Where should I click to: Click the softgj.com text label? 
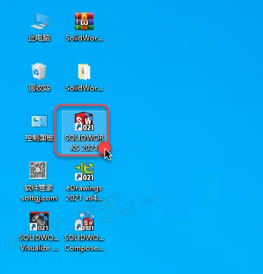[39, 198]
